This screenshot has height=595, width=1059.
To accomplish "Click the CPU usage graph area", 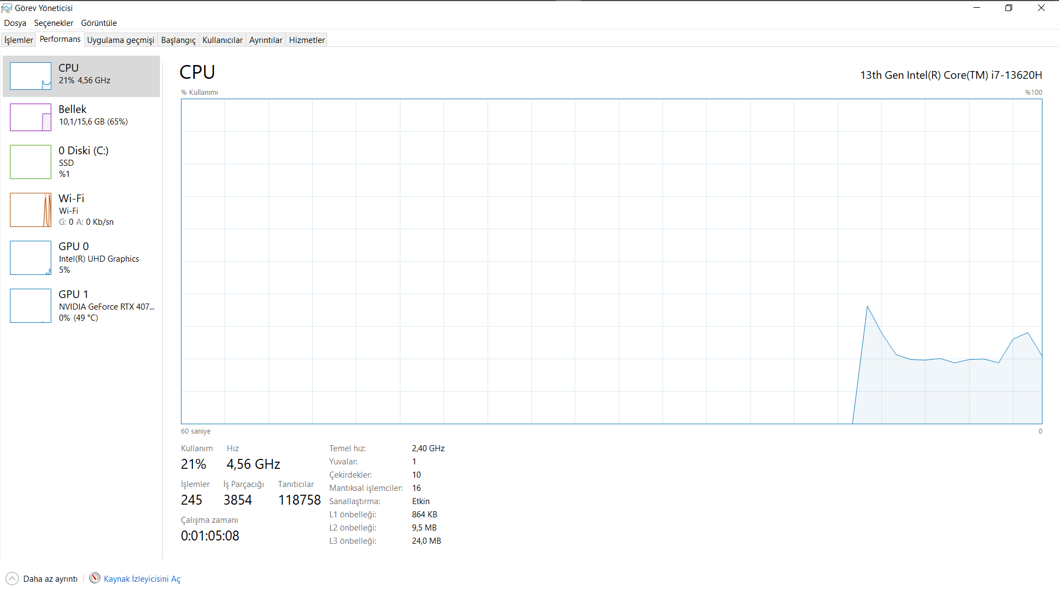I will [x=611, y=262].
